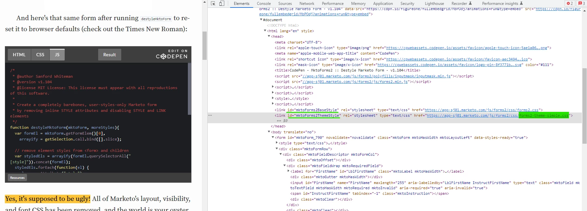
Task: Activate the inspect element picker icon
Action: pyautogui.click(x=213, y=4)
